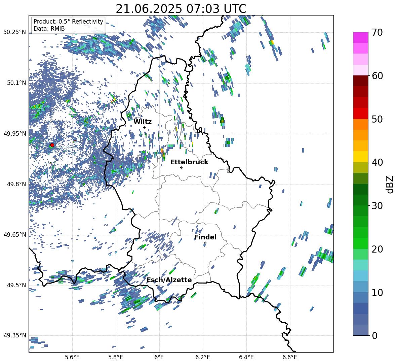The image size is (398, 364).
Task: Click the 6.4°E longitude label
Action: pyautogui.click(x=246, y=357)
